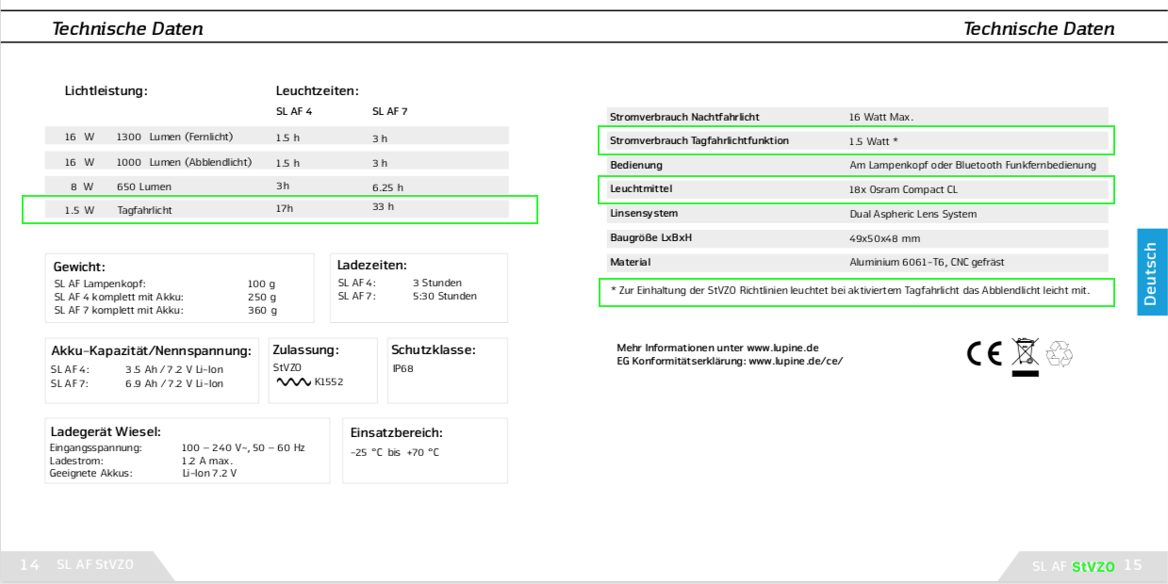The height and width of the screenshot is (584, 1168).
Task: Click the Akku-Kapazität/Nennspannung heading
Action: click(151, 351)
